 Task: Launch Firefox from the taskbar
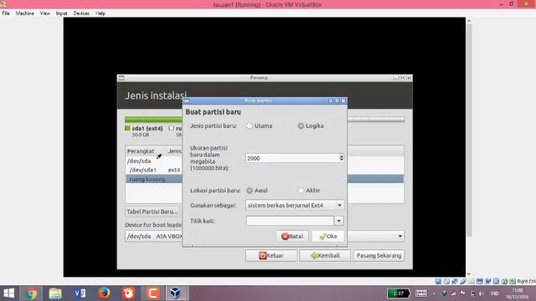tap(104, 293)
